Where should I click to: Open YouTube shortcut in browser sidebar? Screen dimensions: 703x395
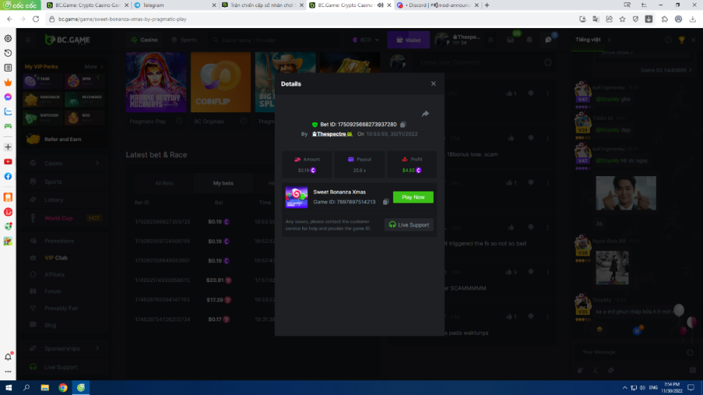pos(8,161)
